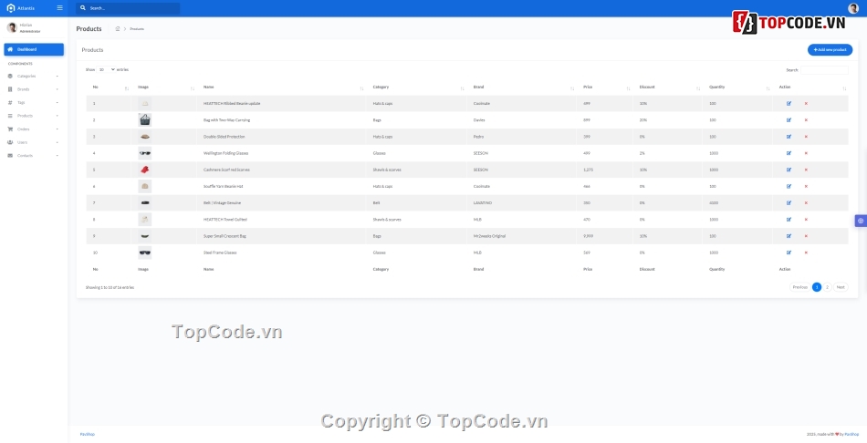Expand the Orders sidebar menu
Screen dimensions: 867x443
[x=34, y=129]
